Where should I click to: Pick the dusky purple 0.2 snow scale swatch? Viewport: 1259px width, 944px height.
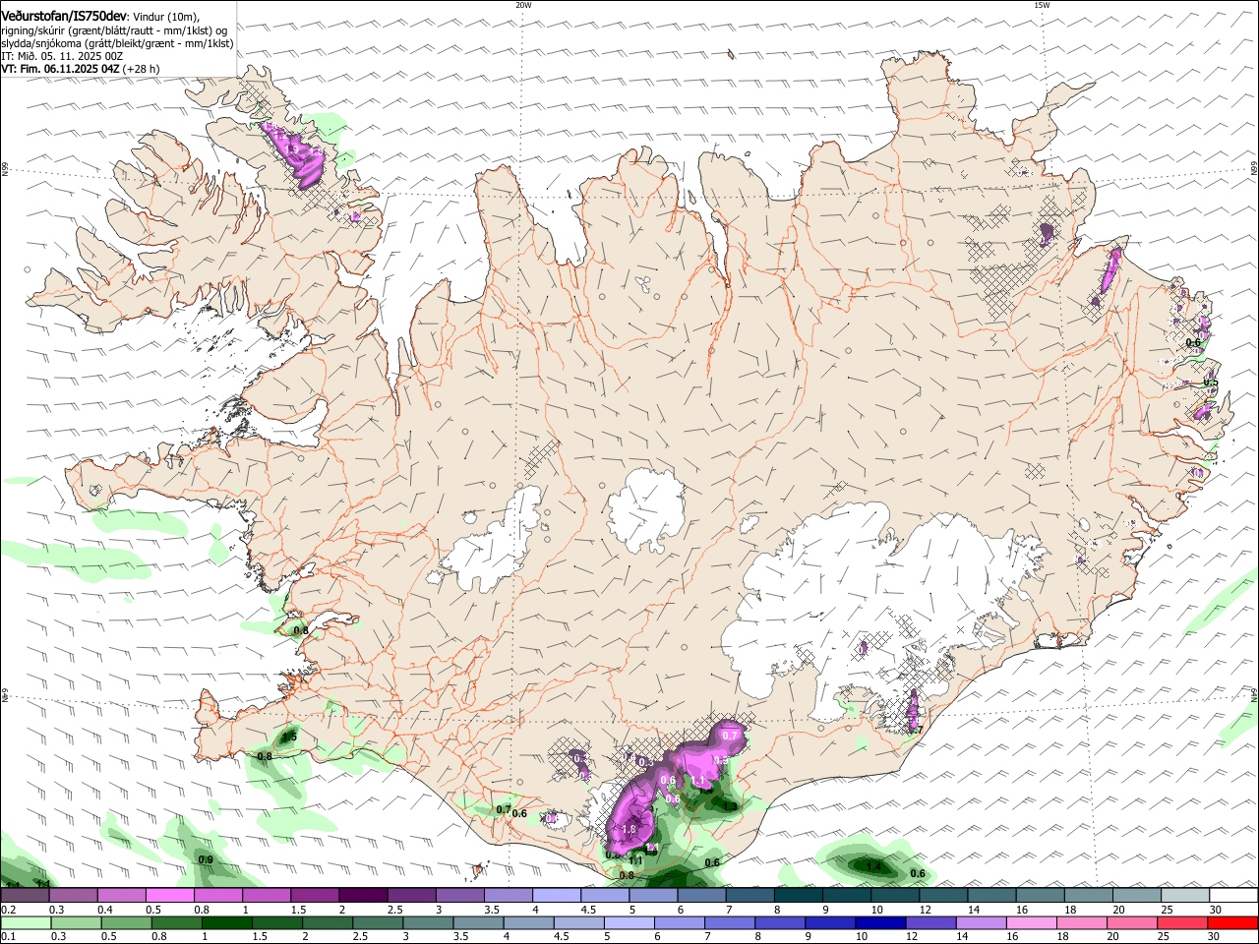pos(25,896)
